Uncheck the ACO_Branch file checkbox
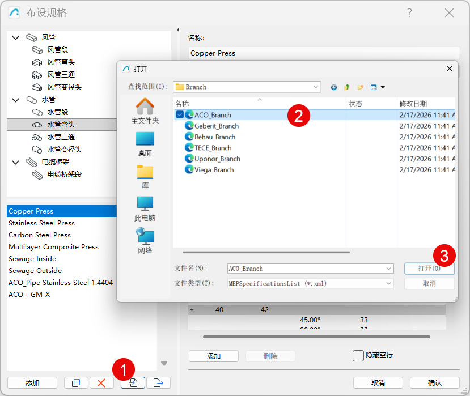This screenshot has height=396, width=470. pyautogui.click(x=180, y=115)
